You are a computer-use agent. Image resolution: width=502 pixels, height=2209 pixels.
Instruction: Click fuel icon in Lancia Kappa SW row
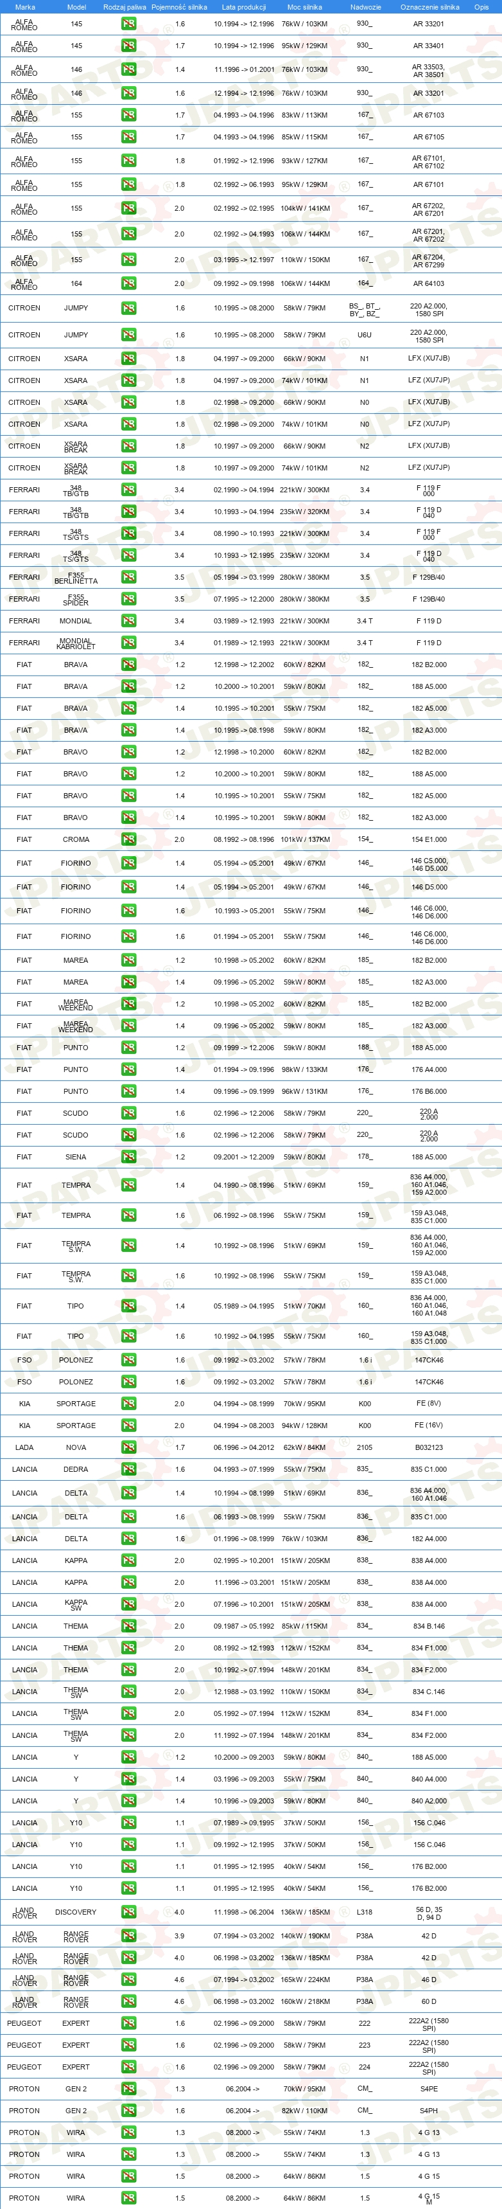tap(128, 1604)
